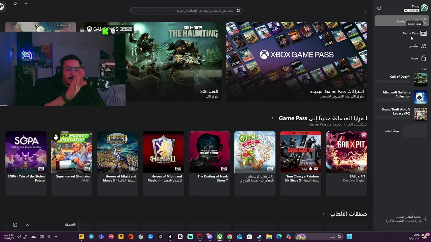Toggle the microphone tray icon

point(49,237)
